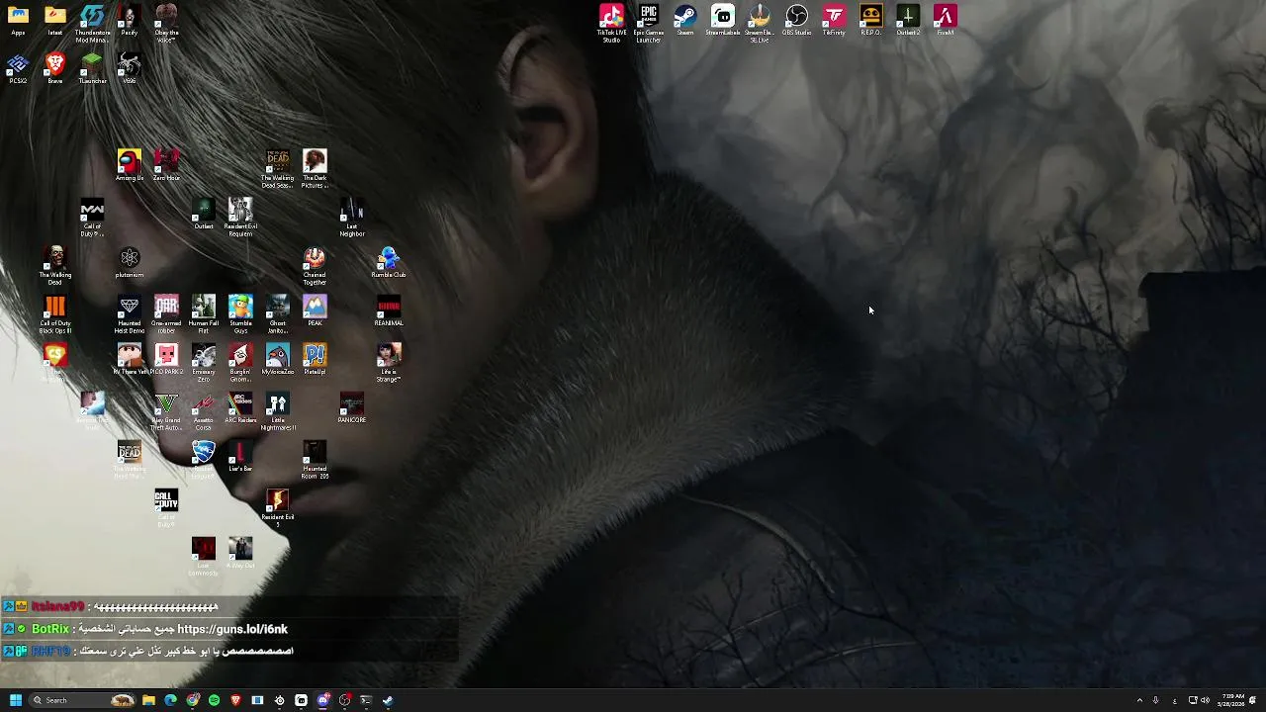
Task: Open the taskbar clock and date
Action: coord(1233,700)
